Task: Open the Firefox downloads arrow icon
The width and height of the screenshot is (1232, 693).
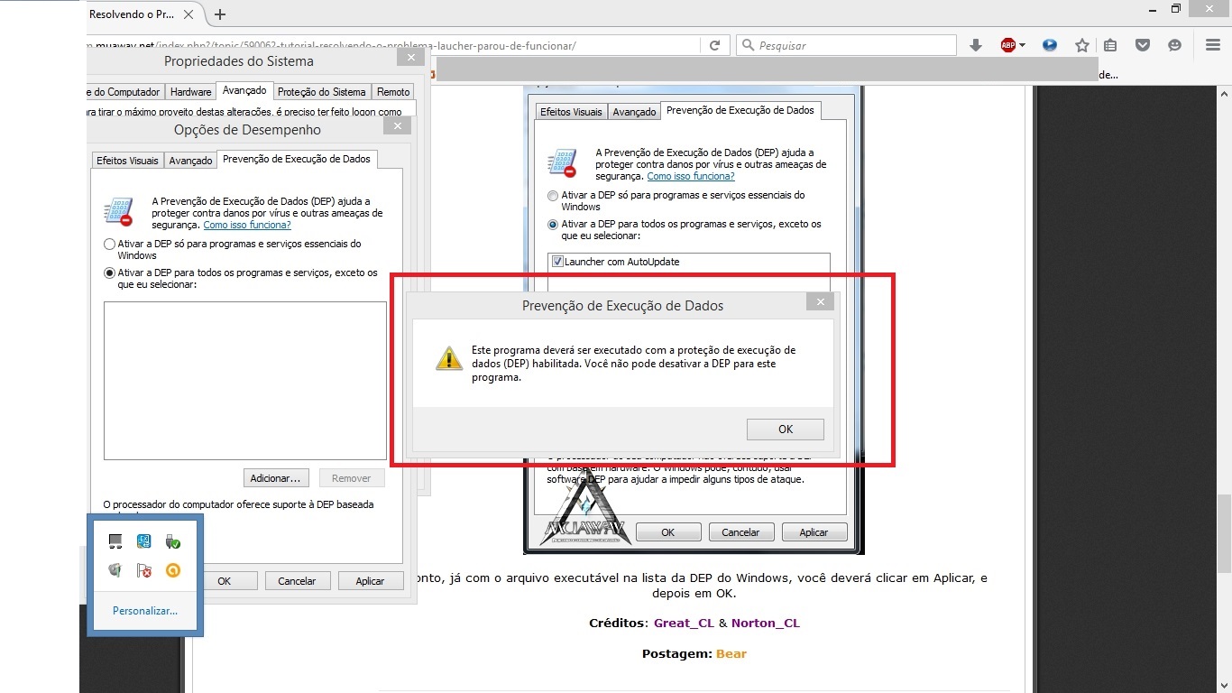Action: (975, 45)
